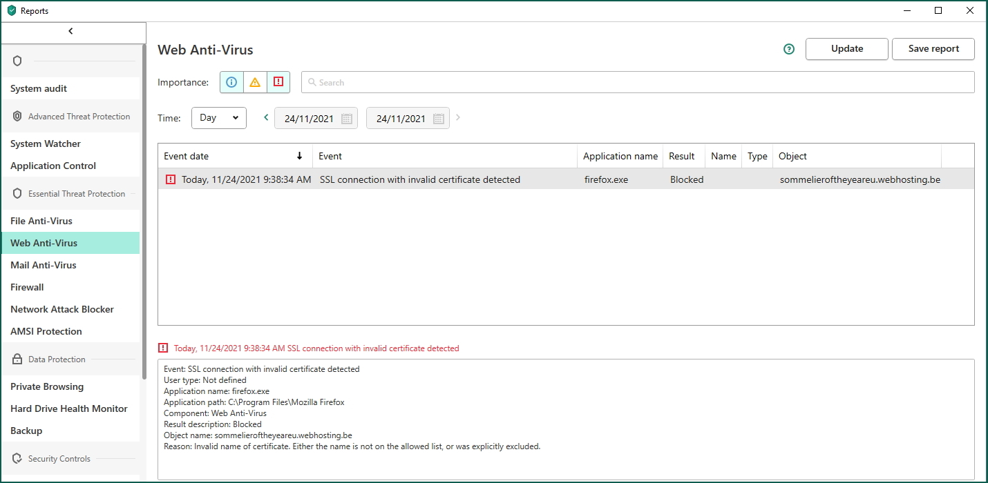This screenshot has width=988, height=483.
Task: Collapse the sidebar using the back chevron
Action: (70, 31)
